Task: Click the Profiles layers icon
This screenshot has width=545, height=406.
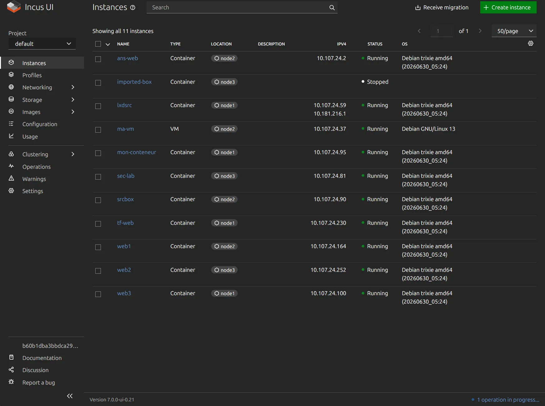Action: coord(11,74)
